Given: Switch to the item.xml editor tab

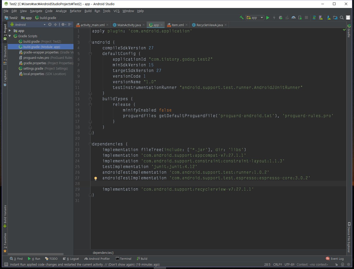Looking at the screenshot, I should tap(178, 25).
